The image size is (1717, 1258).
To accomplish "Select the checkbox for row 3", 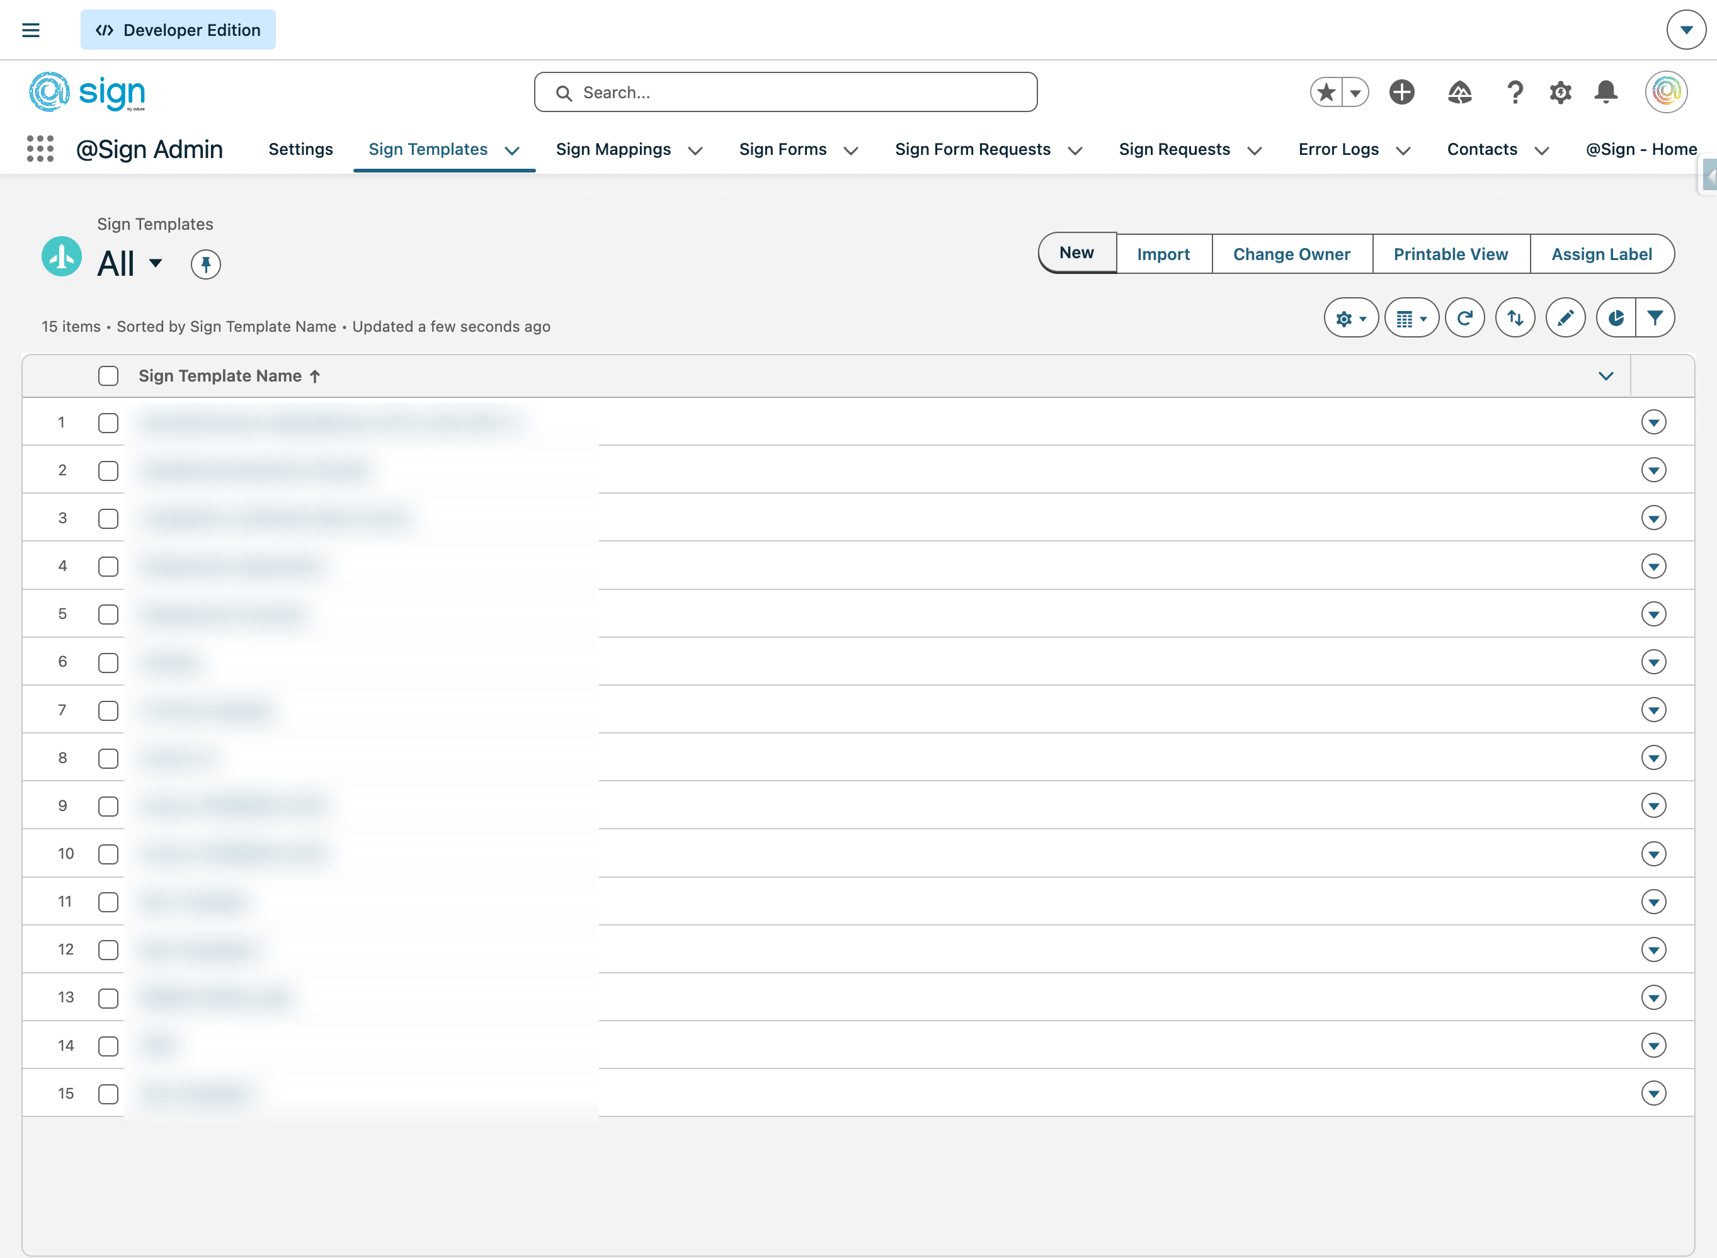I will pyautogui.click(x=108, y=519).
